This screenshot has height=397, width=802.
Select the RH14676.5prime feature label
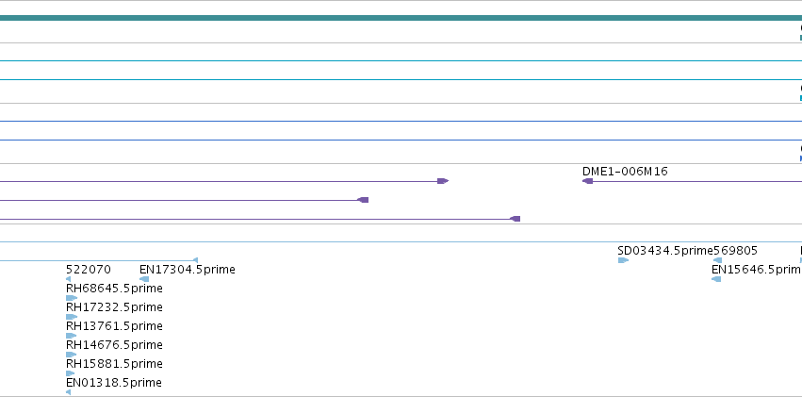click(114, 345)
